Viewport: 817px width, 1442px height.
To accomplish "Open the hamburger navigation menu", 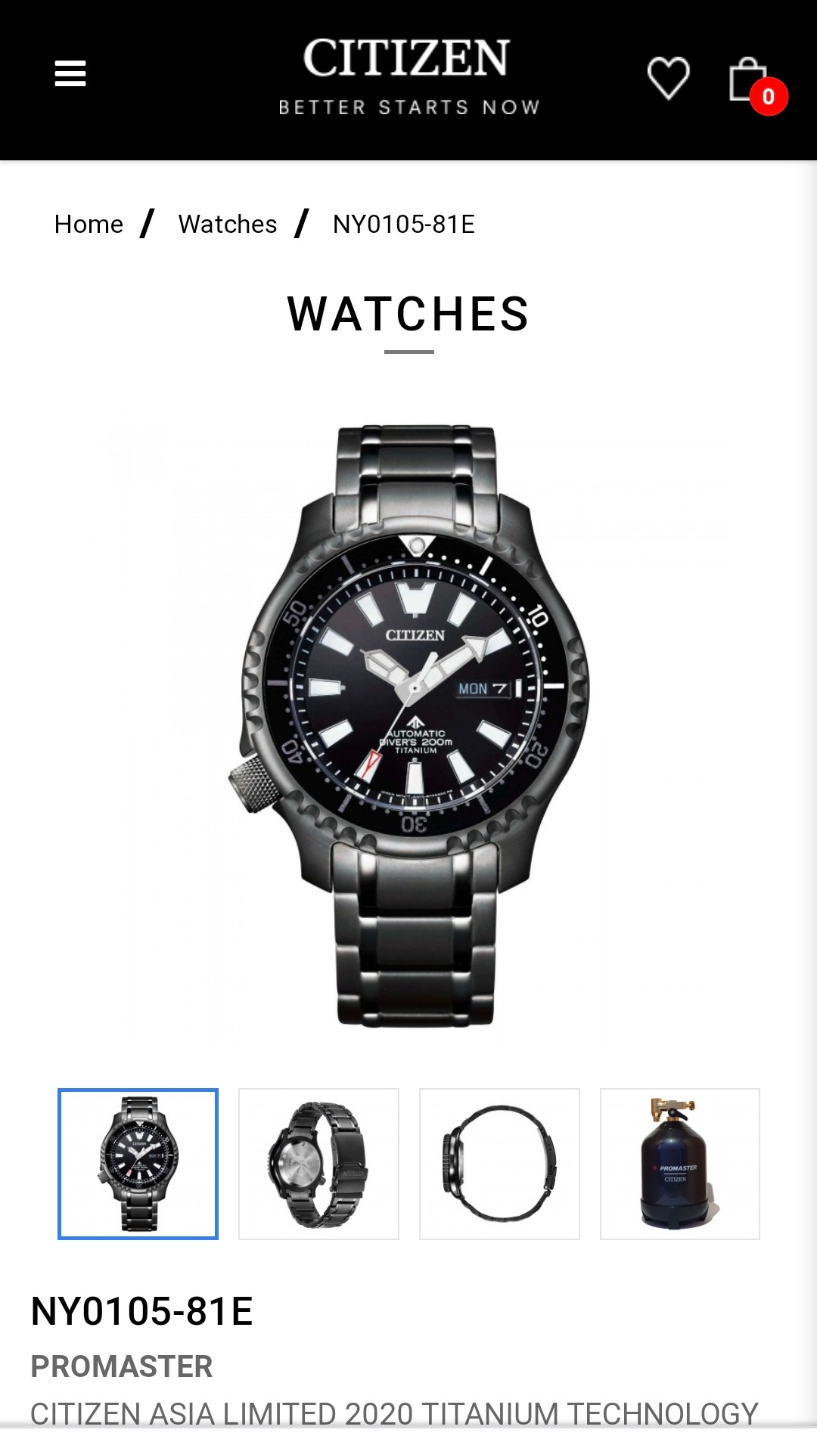I will [70, 74].
